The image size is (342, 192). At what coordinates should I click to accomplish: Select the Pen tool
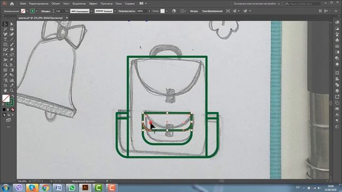point(5,34)
